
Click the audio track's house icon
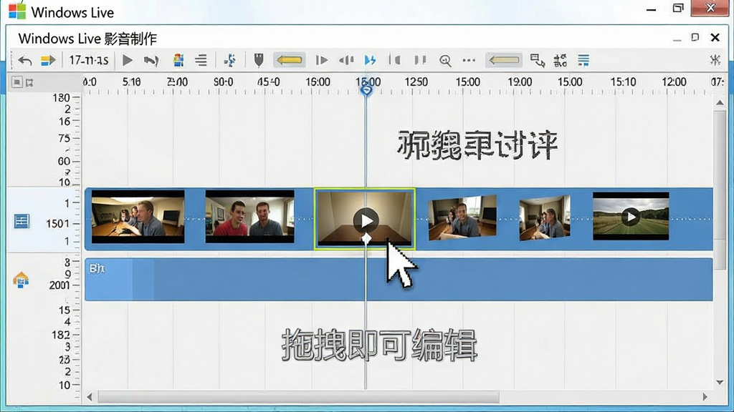click(x=21, y=280)
